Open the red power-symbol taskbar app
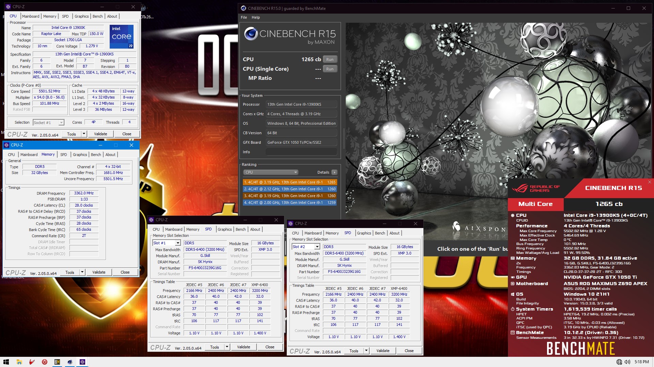The image size is (654, 367). click(44, 362)
